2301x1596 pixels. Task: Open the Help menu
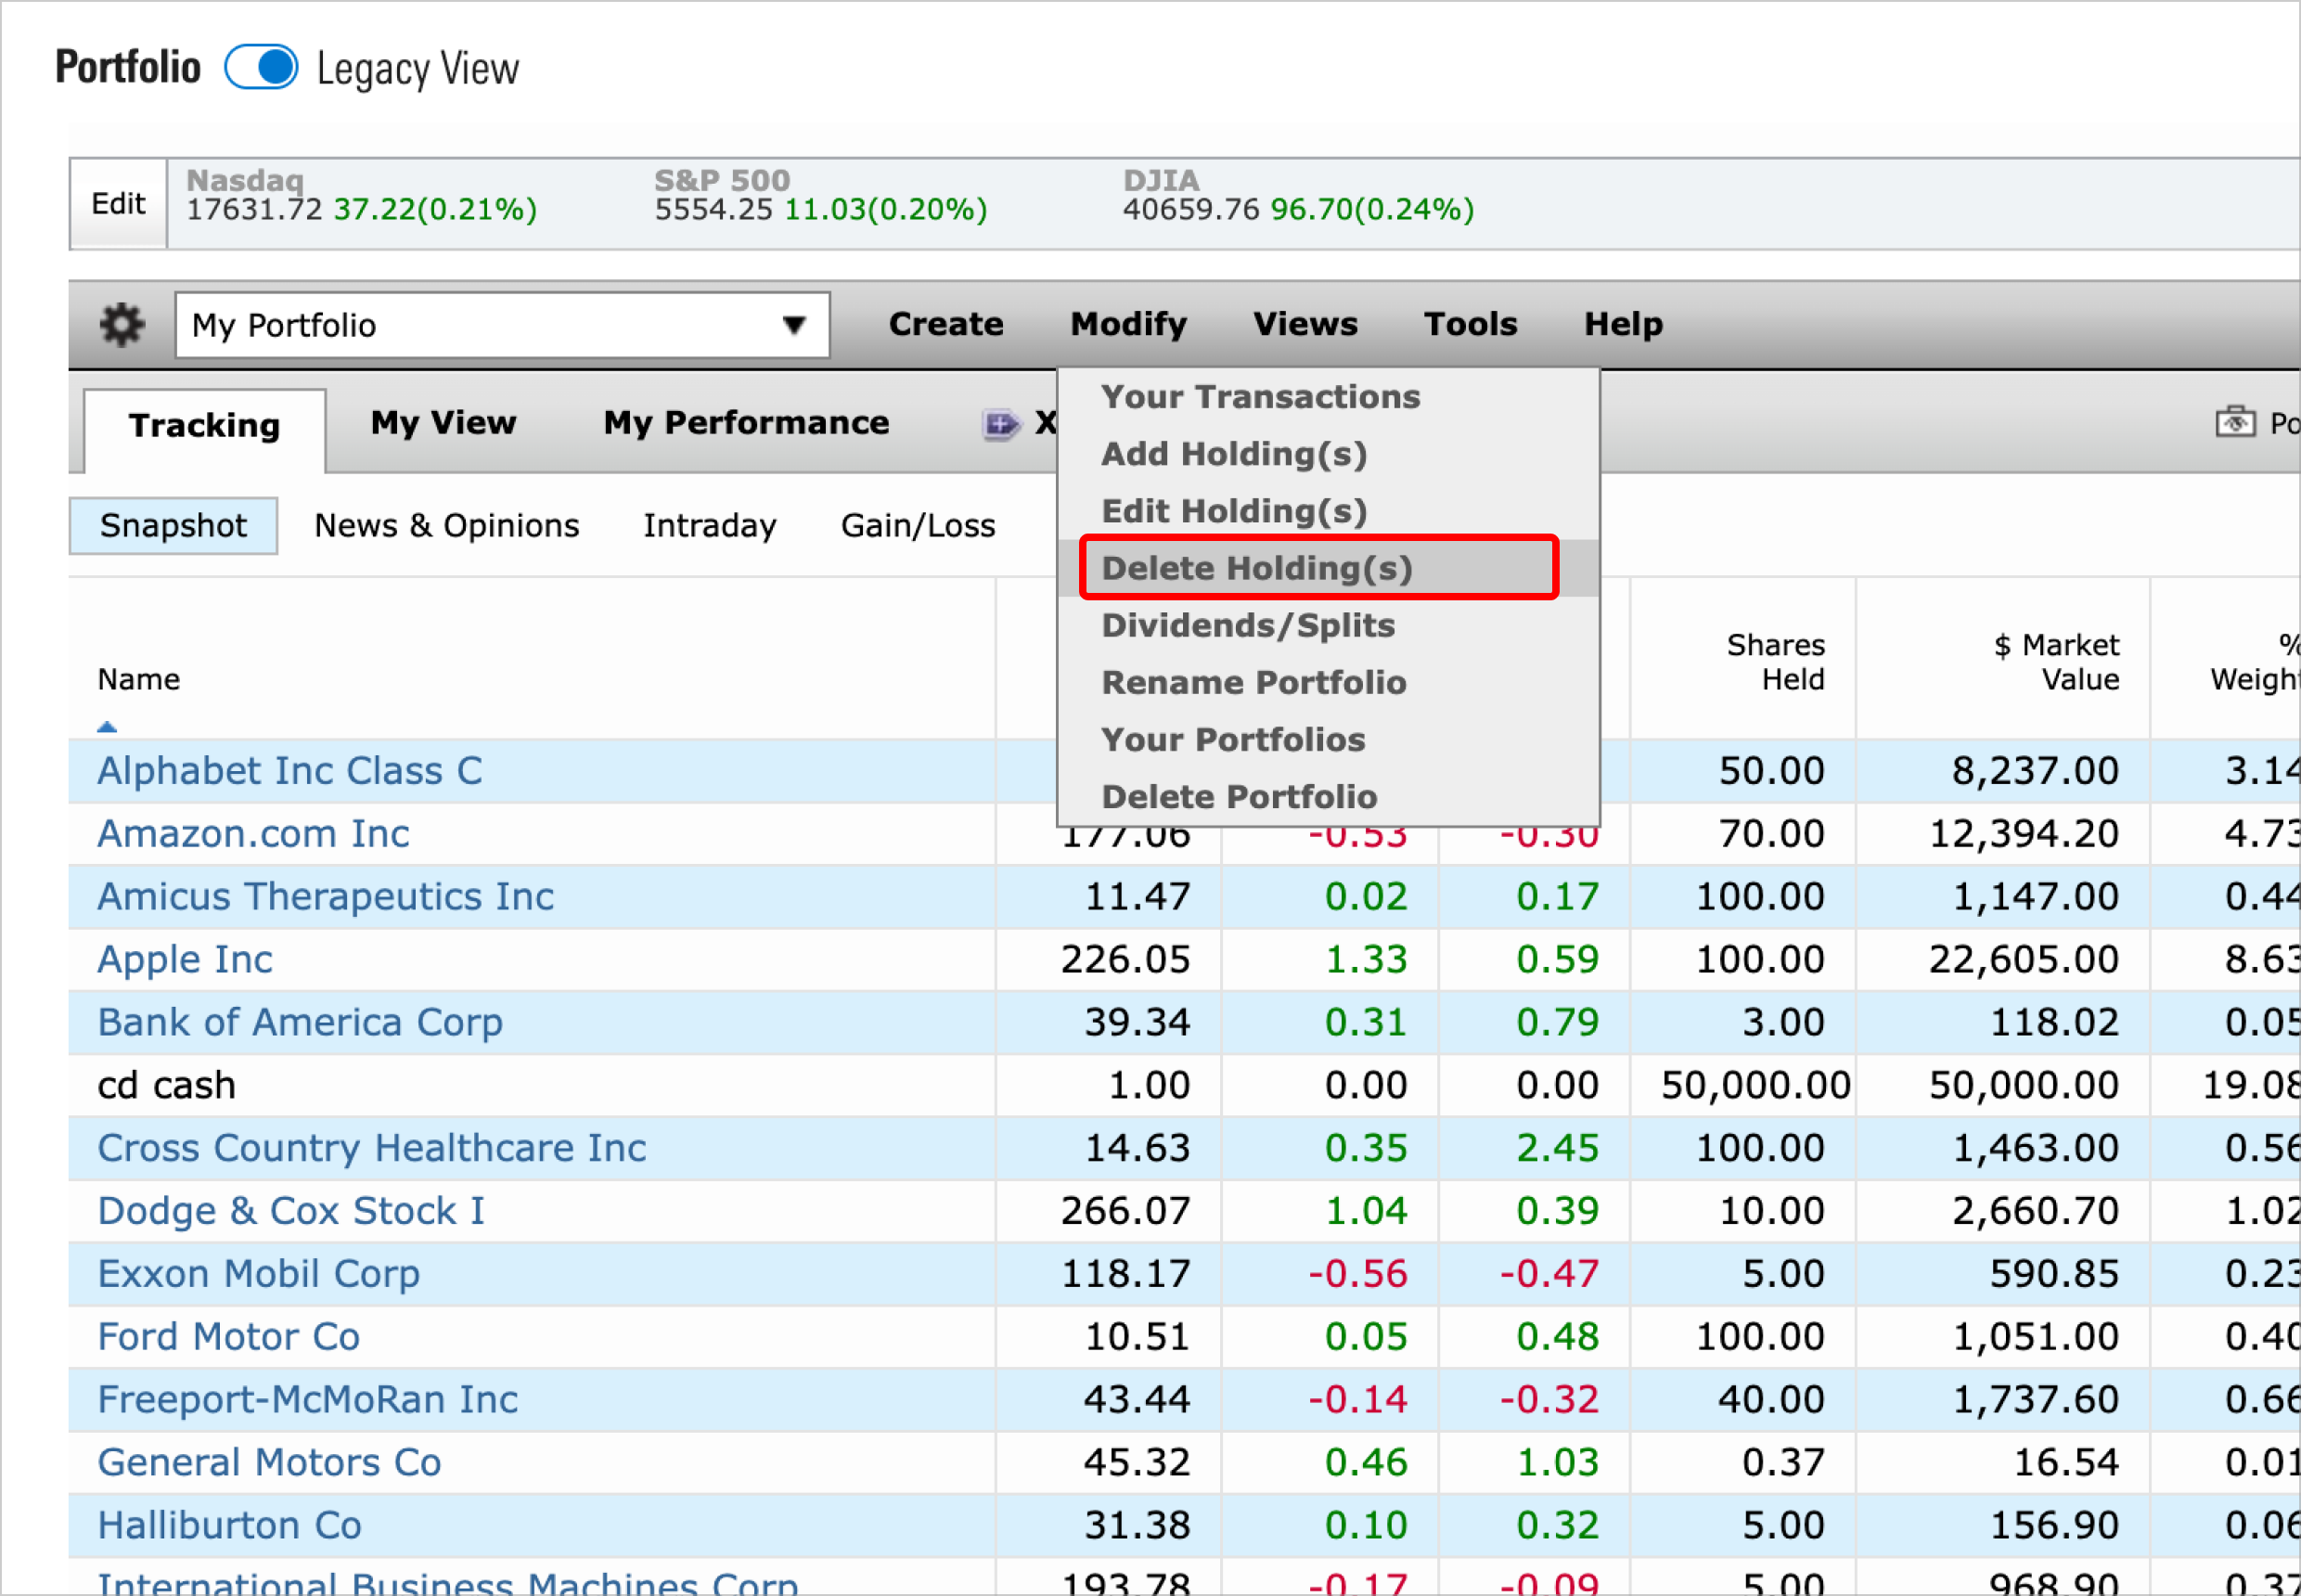tap(1623, 324)
